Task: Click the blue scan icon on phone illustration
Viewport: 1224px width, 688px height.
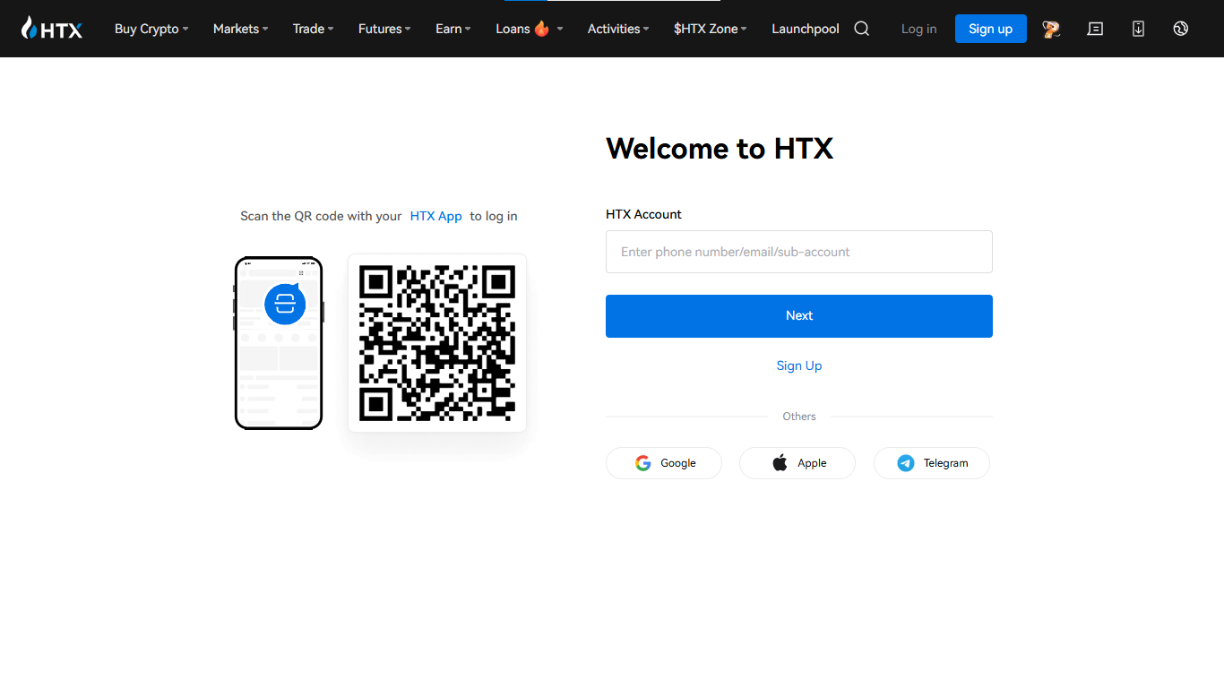Action: tap(284, 304)
